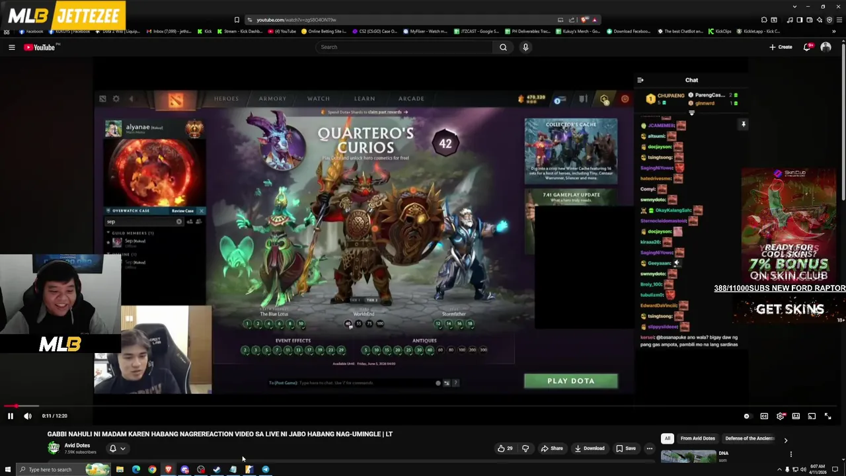Open the account avatar menu

pos(826,47)
